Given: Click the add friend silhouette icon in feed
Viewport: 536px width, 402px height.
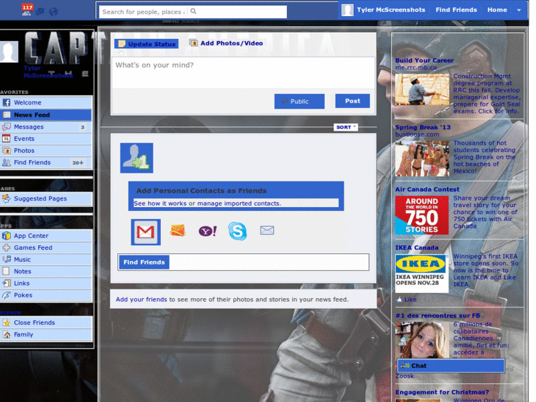Looking at the screenshot, I should (x=137, y=158).
